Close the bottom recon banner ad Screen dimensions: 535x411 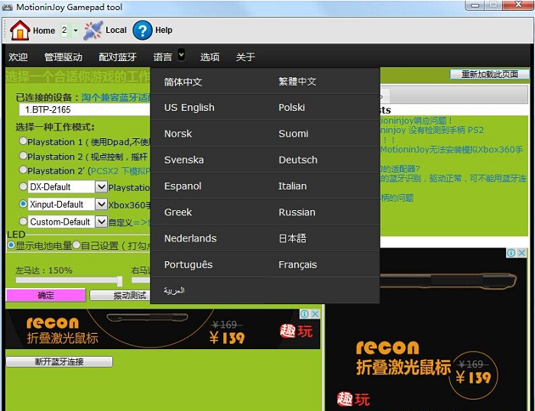[316, 314]
